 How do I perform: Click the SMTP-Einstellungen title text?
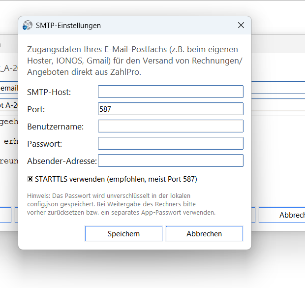(x=68, y=26)
